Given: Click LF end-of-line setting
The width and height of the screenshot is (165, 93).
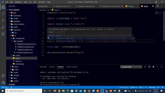Looking at the screenshot, I should coord(146,87).
